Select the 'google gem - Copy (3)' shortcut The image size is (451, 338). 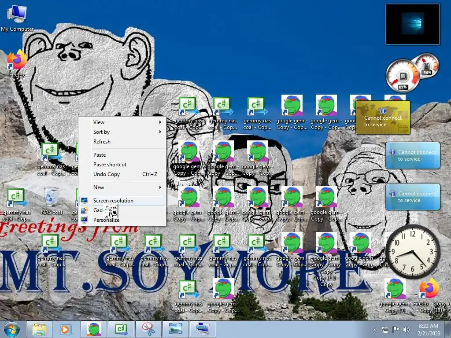(x=395, y=296)
